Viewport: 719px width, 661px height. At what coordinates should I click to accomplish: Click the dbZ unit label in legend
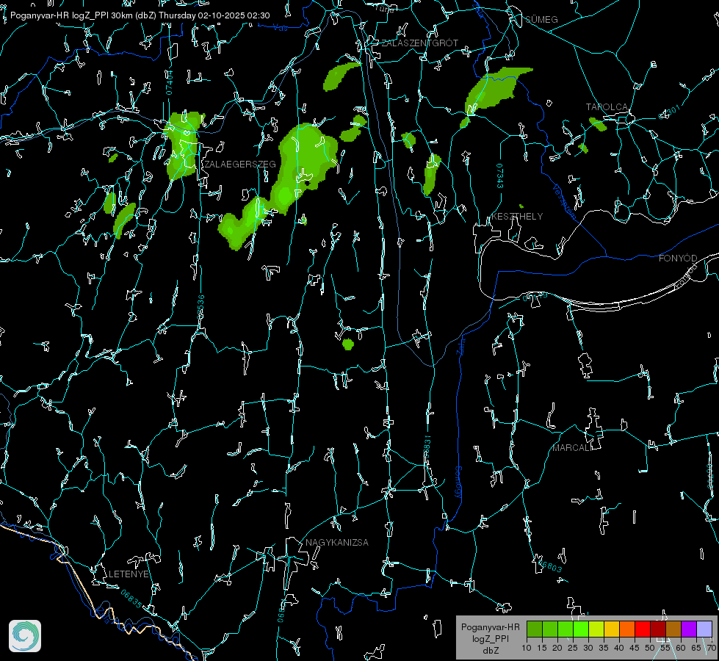[x=491, y=651]
